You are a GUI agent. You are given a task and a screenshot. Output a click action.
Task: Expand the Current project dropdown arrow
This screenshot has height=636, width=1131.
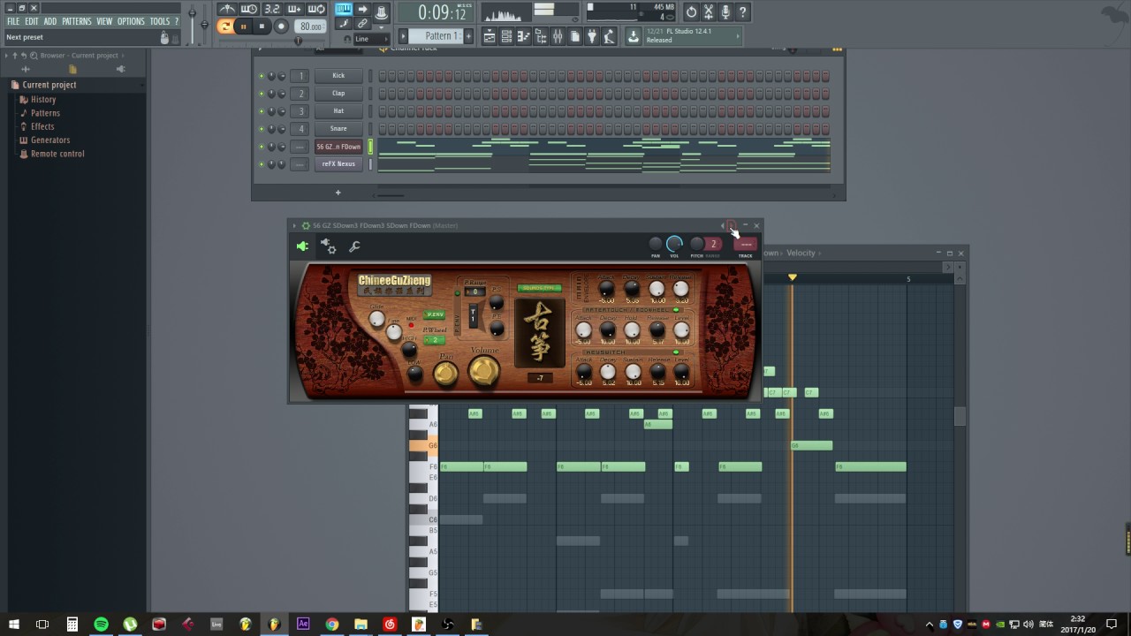point(142,85)
